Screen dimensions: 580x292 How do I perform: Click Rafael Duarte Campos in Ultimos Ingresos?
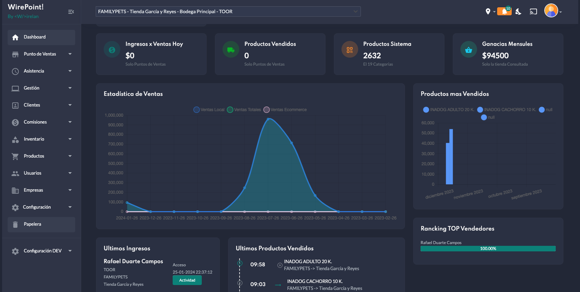(x=133, y=261)
